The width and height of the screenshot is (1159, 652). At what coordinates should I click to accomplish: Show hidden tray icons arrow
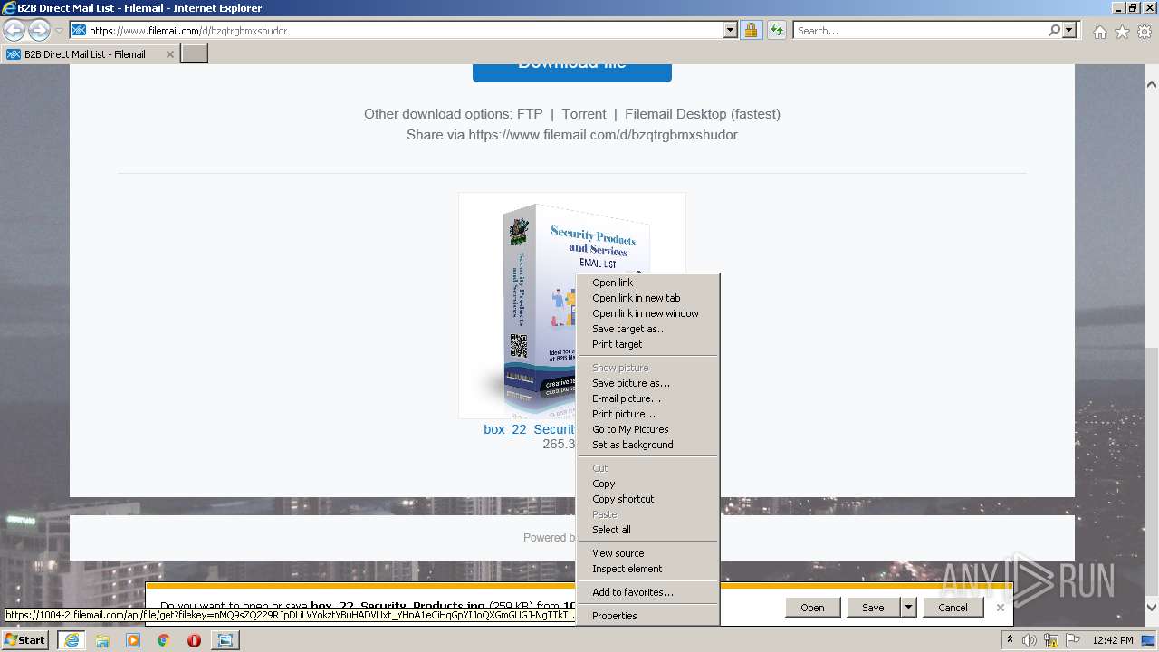coord(1011,640)
